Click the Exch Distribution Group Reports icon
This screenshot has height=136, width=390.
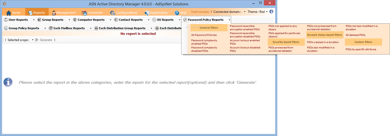coord(96,28)
